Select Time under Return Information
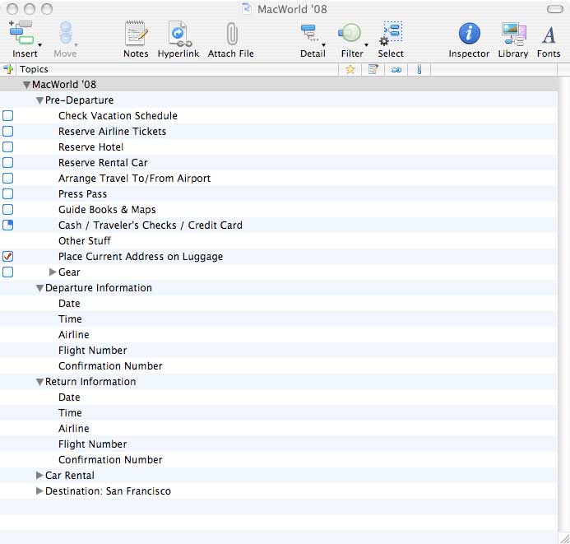570x544 pixels. click(279, 412)
